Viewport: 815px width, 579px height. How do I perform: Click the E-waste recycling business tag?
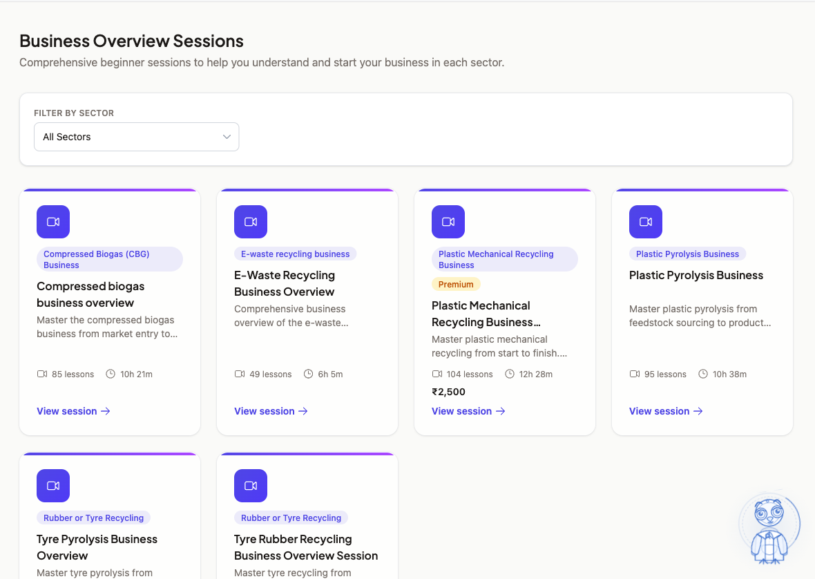pyautogui.click(x=295, y=254)
